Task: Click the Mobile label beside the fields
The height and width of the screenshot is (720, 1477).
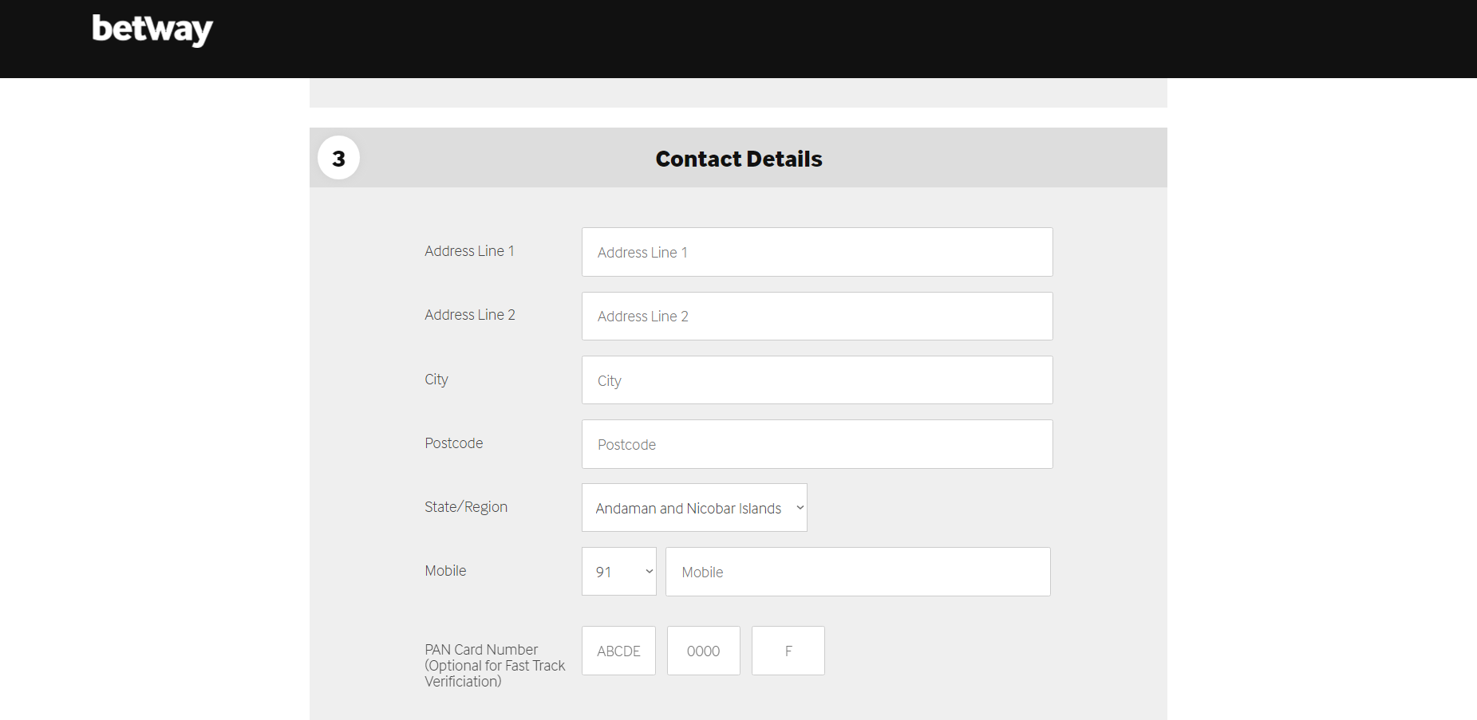Action: click(445, 570)
